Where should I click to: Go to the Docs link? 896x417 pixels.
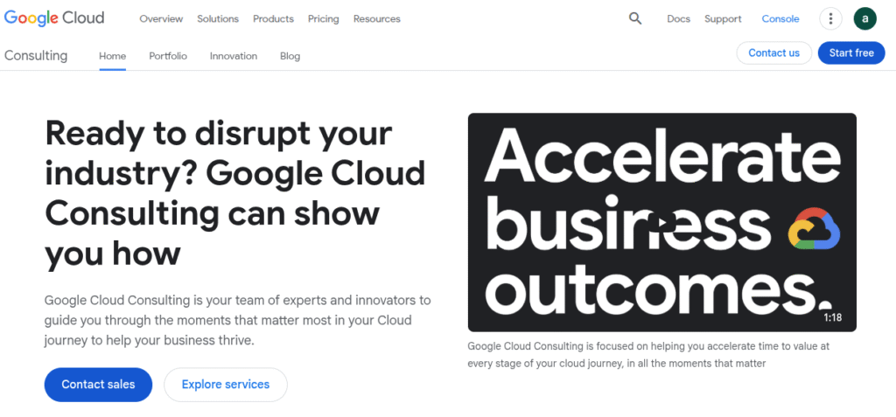pyautogui.click(x=678, y=19)
